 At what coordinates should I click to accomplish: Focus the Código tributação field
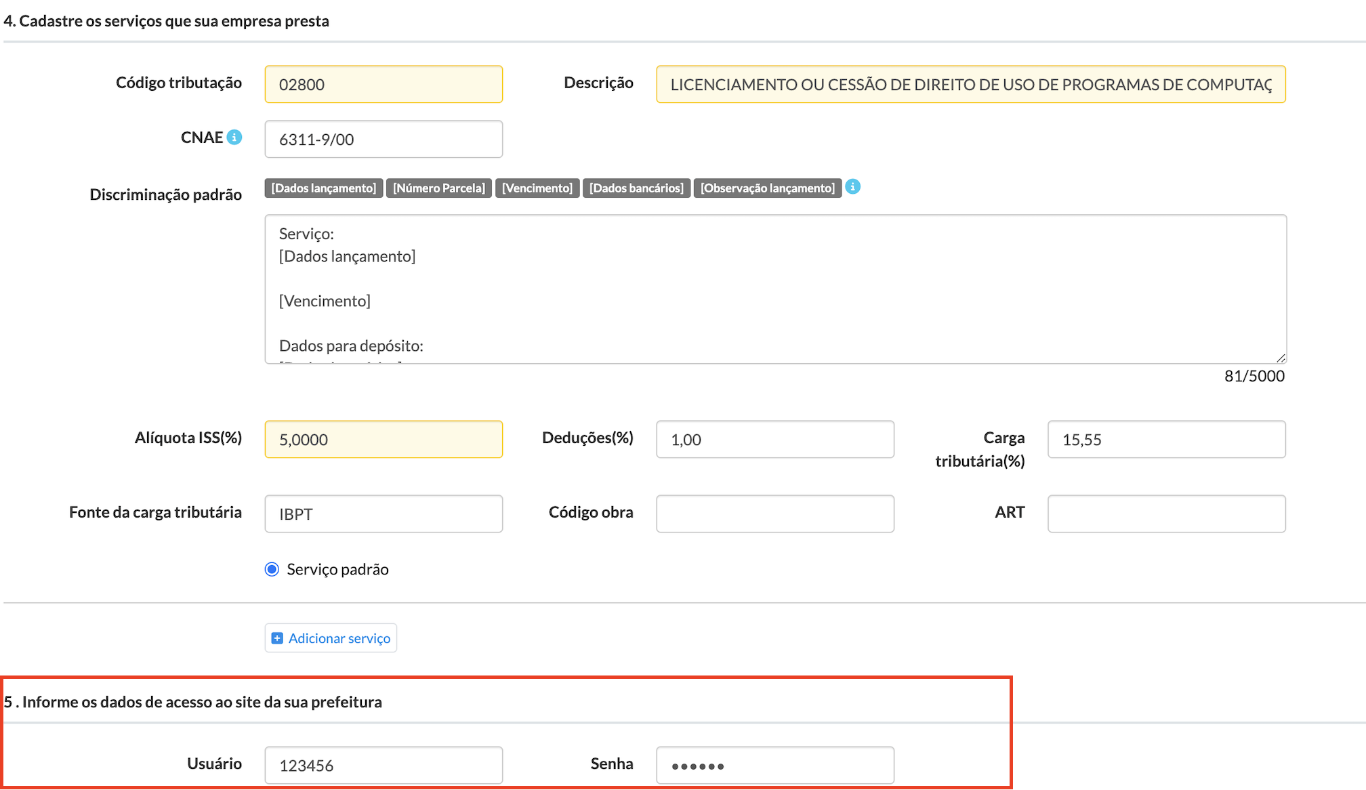pyautogui.click(x=384, y=85)
